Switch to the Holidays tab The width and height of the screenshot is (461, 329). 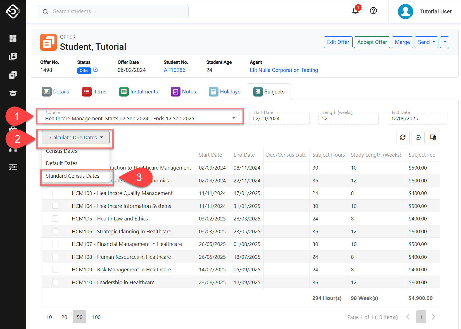[224, 91]
